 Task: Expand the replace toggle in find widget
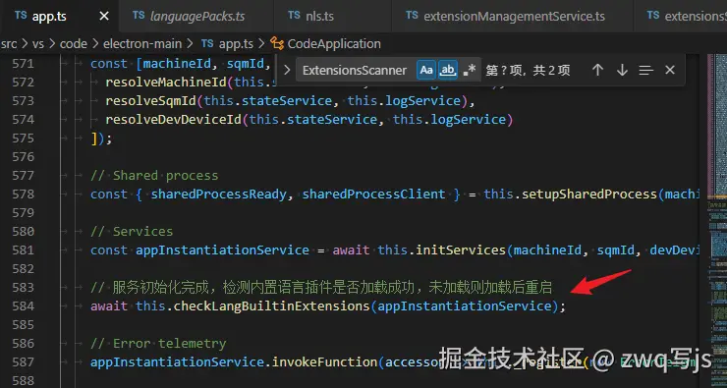click(287, 70)
